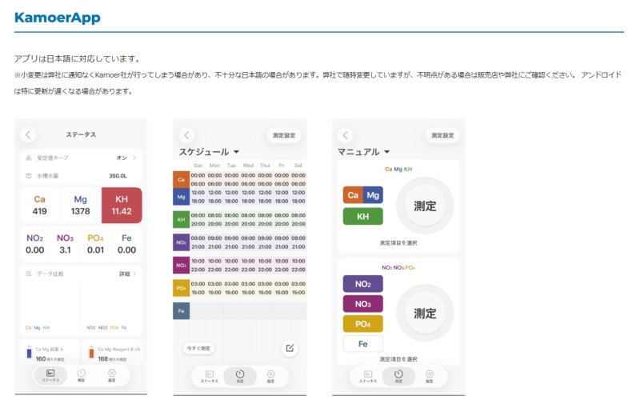Open the 設定 gear tab on the status screen
This screenshot has width=640, height=404.
(112, 375)
